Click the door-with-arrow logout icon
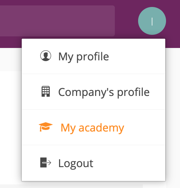The width and height of the screenshot is (180, 188). 46,162
